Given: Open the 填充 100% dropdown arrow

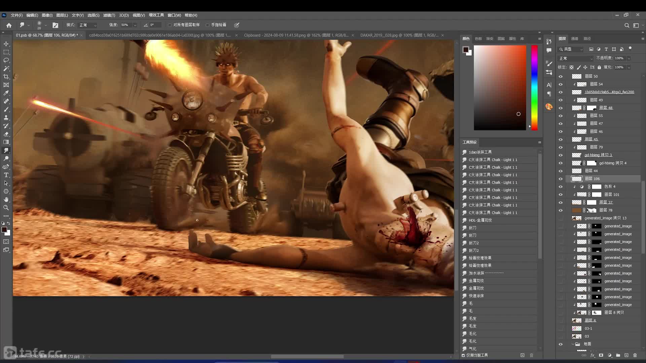Looking at the screenshot, I should click(x=629, y=67).
